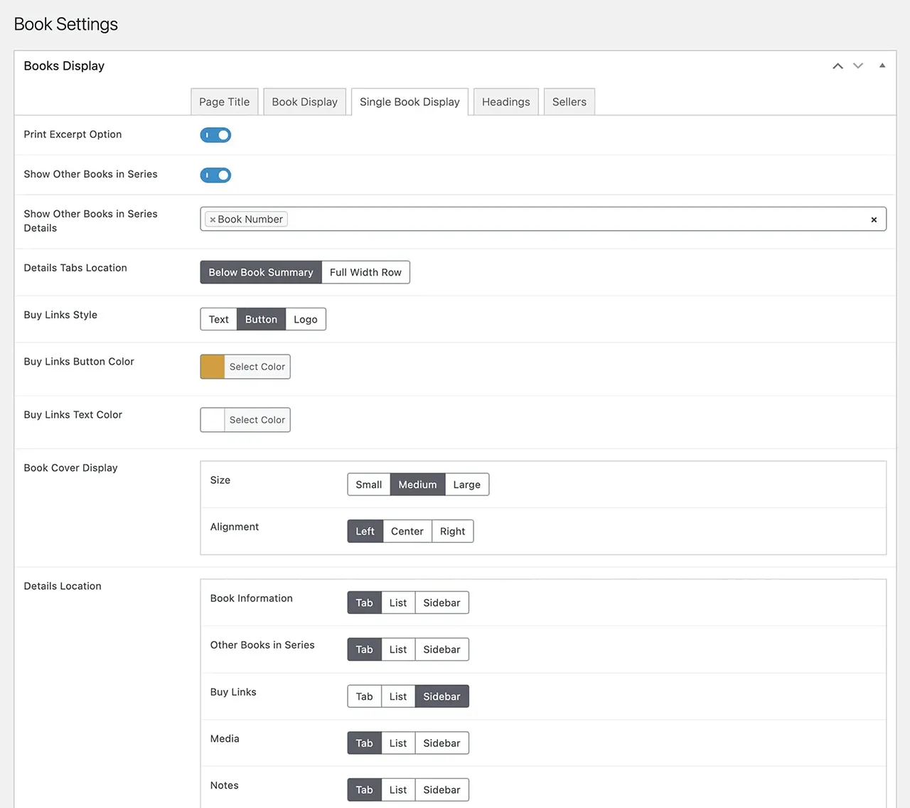
Task: Select Full Width Row for details tabs
Action: point(365,272)
